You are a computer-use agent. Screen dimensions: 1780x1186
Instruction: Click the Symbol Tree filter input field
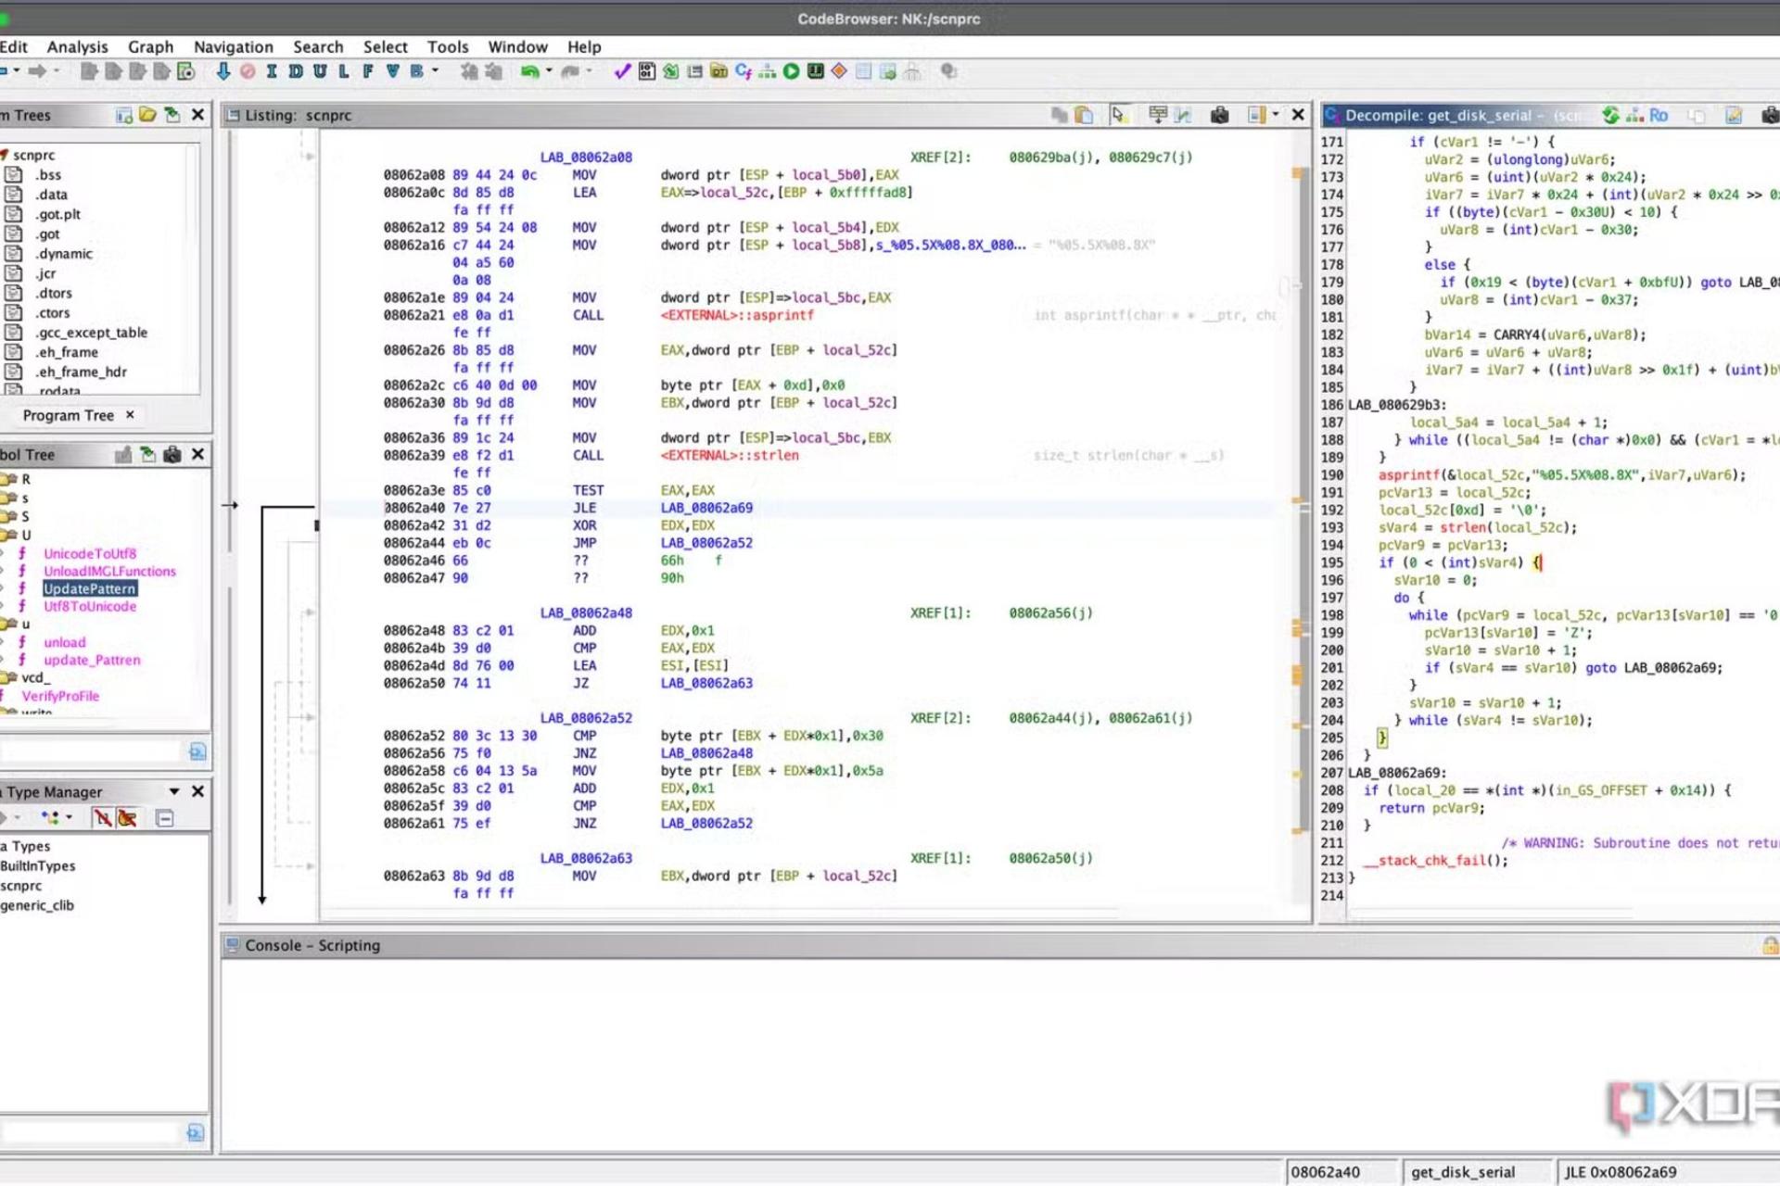point(93,751)
